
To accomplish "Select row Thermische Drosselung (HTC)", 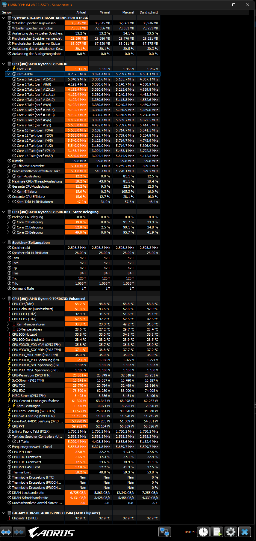I will (x=80, y=477).
